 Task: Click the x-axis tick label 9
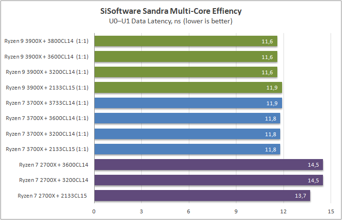click(x=236, y=211)
